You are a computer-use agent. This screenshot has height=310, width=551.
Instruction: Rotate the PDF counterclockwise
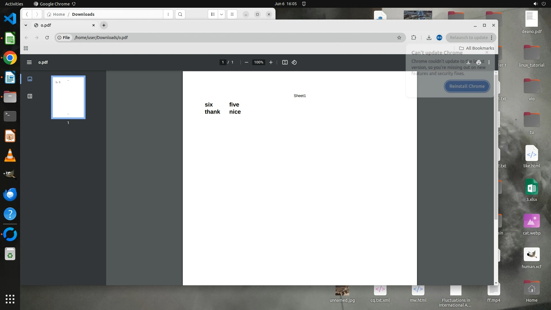294,62
